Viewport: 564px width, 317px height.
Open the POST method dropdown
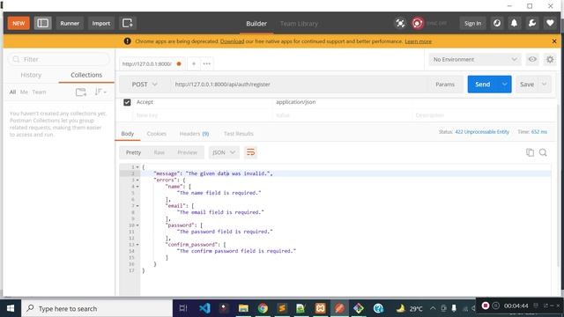pos(145,85)
